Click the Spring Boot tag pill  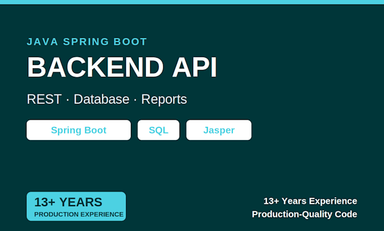point(78,130)
